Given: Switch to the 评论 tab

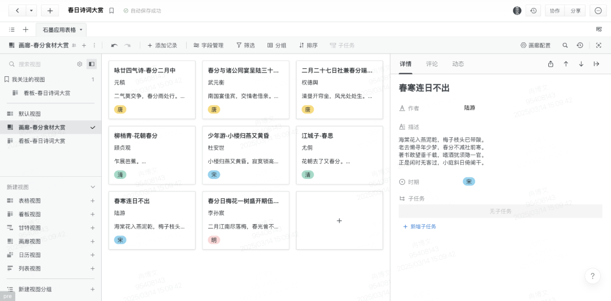Looking at the screenshot, I should (432, 64).
